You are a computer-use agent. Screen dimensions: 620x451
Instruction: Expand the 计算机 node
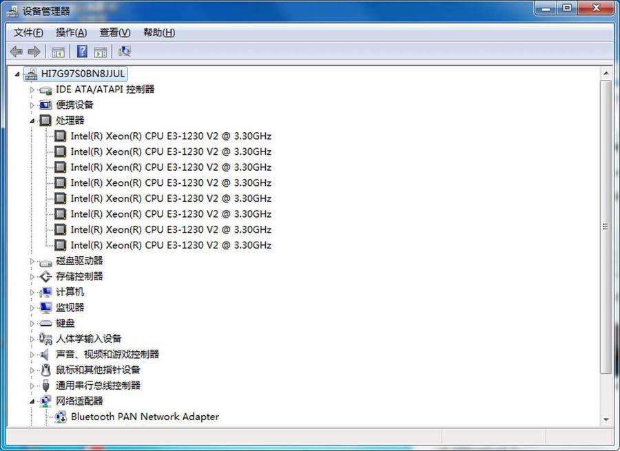click(32, 293)
